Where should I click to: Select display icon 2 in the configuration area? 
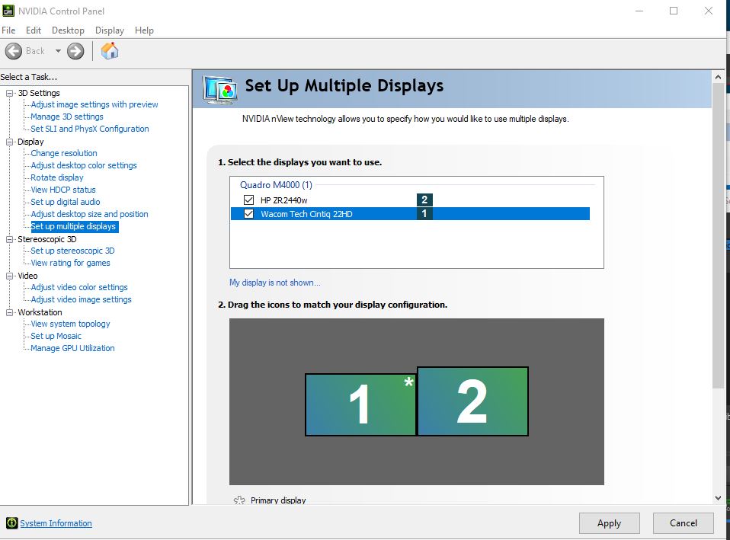coord(472,401)
